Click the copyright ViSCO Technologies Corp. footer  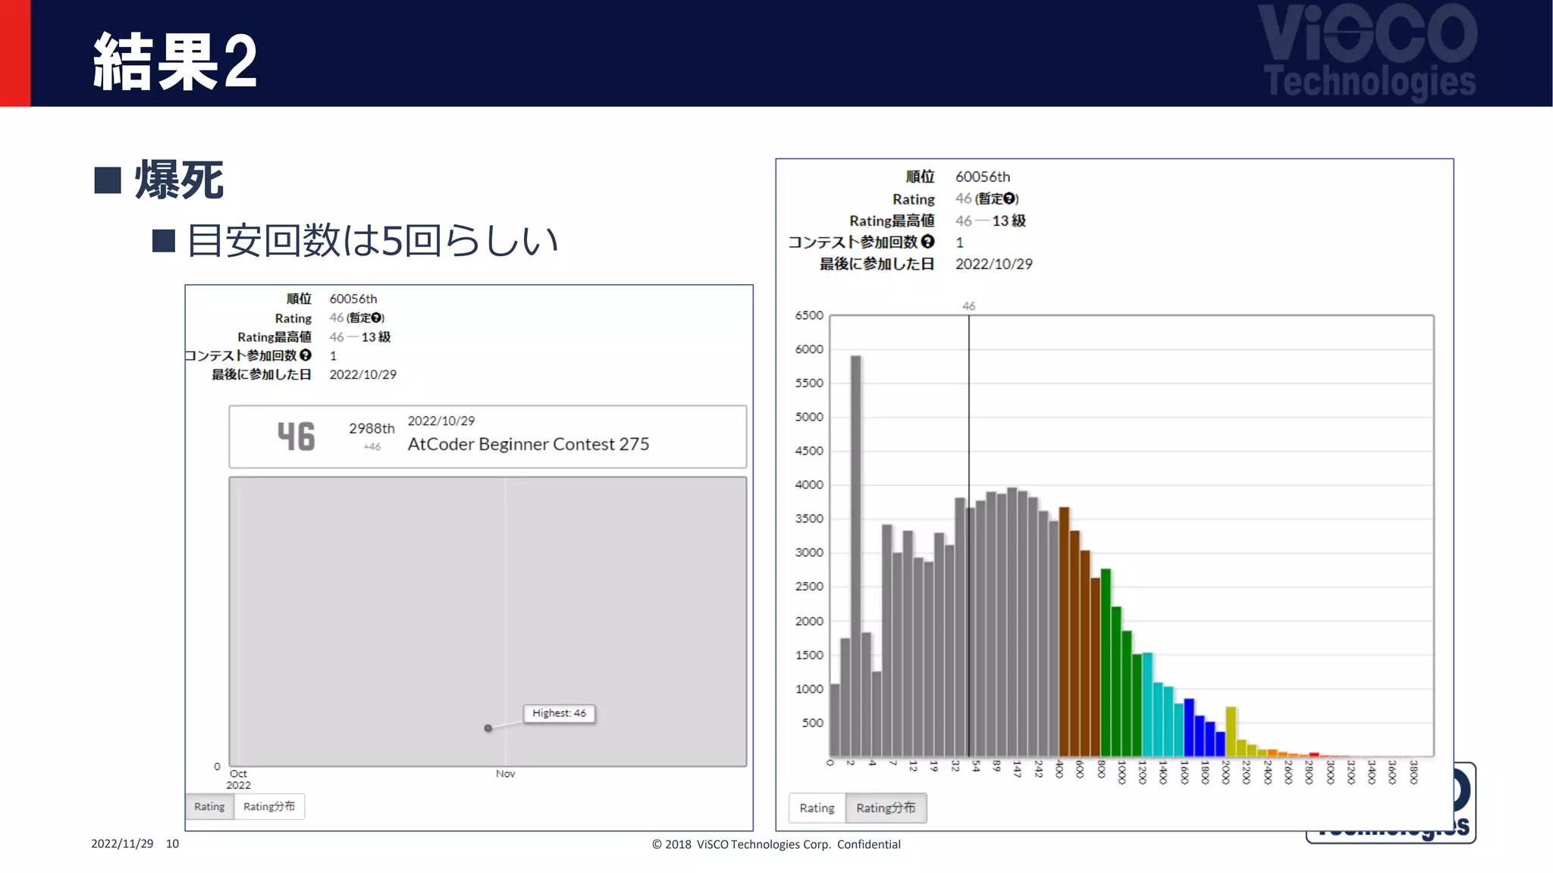(x=776, y=844)
